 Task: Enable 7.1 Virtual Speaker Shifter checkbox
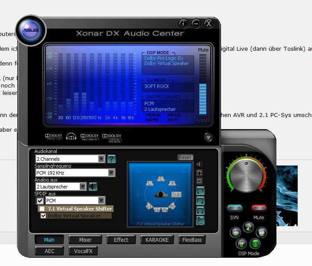pyautogui.click(x=42, y=209)
